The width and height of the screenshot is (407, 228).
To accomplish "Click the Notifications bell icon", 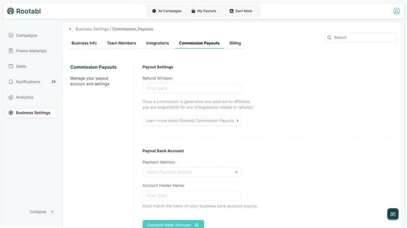I will [11, 82].
